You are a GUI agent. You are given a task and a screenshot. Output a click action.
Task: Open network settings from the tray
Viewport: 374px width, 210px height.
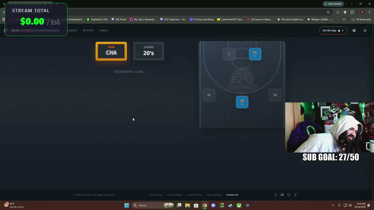(345, 205)
